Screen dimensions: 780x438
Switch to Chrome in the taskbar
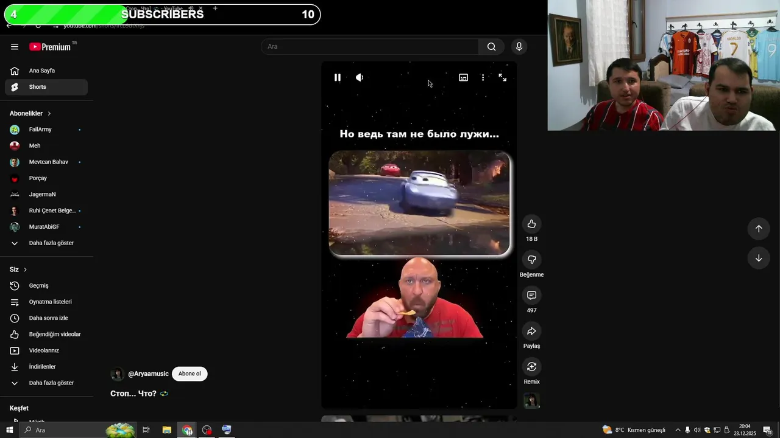187,430
